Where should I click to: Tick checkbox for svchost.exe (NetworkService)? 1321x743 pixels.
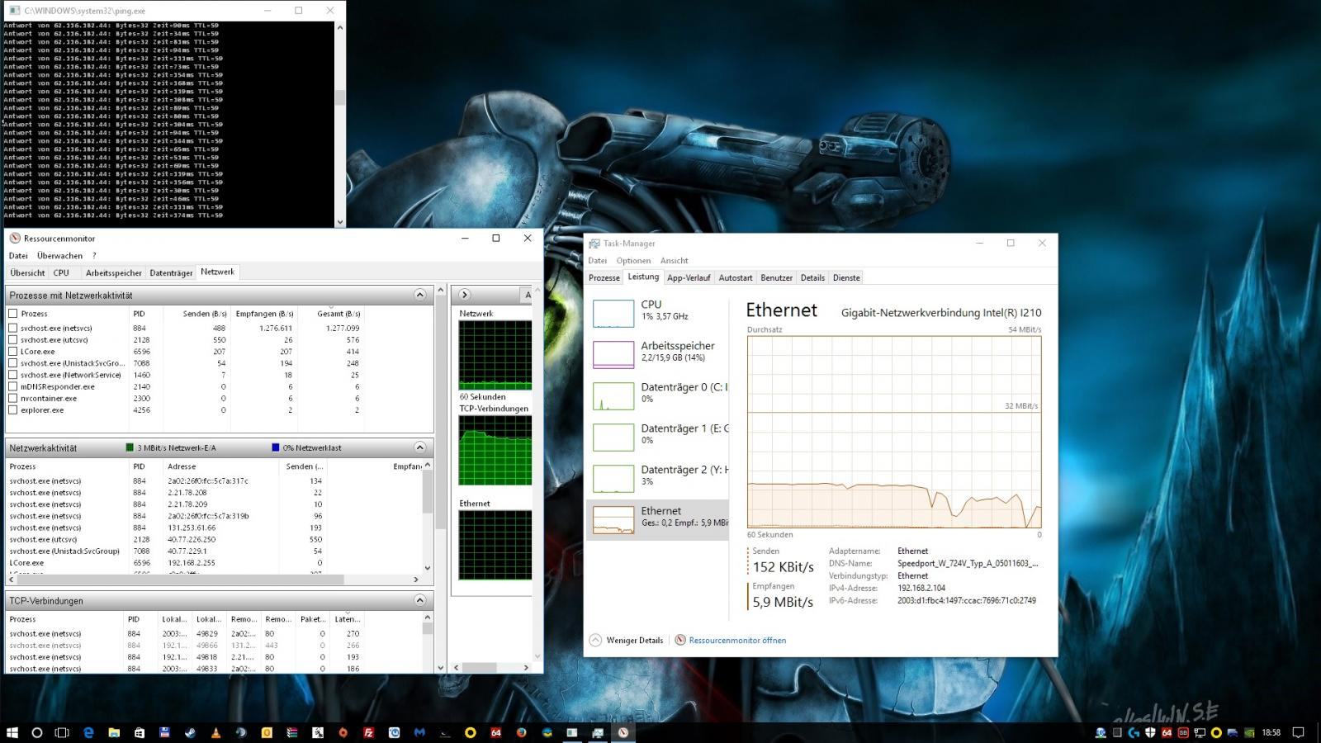point(13,375)
